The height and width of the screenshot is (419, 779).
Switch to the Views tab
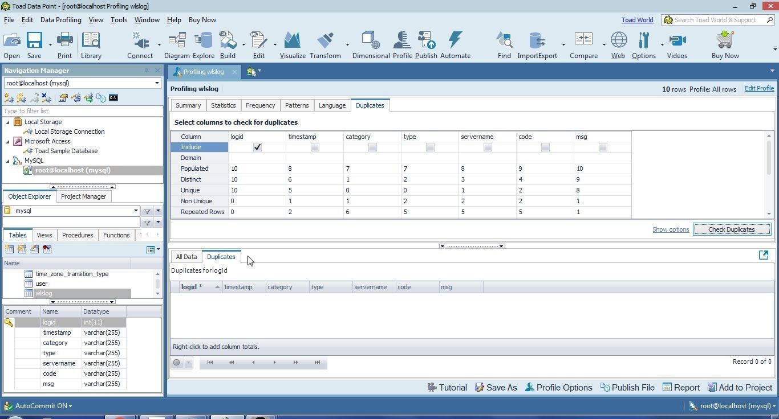coord(44,235)
